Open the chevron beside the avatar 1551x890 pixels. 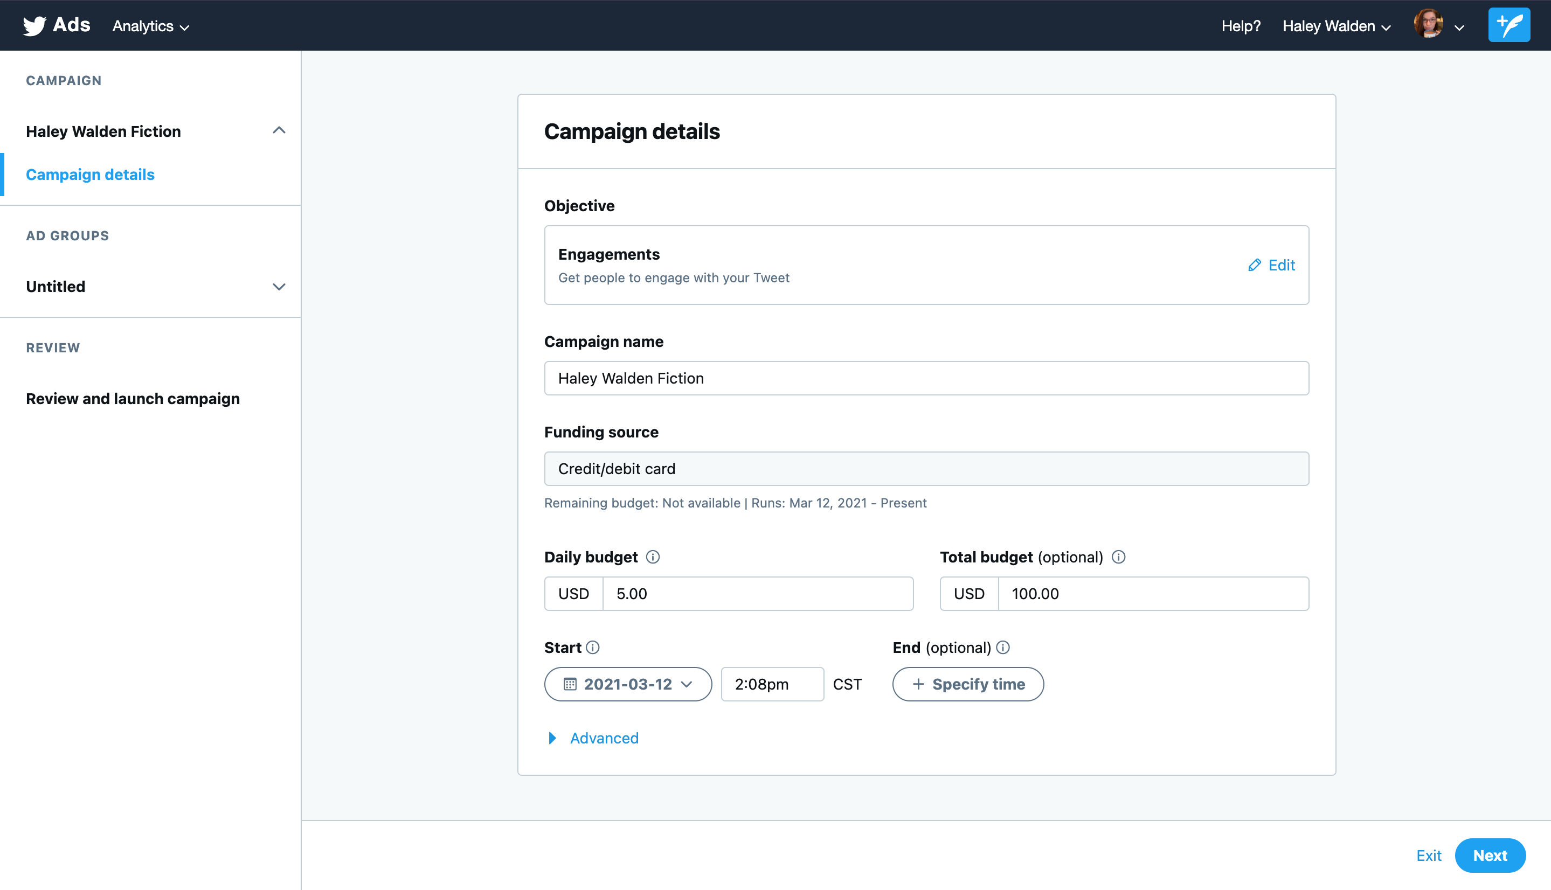click(x=1459, y=27)
